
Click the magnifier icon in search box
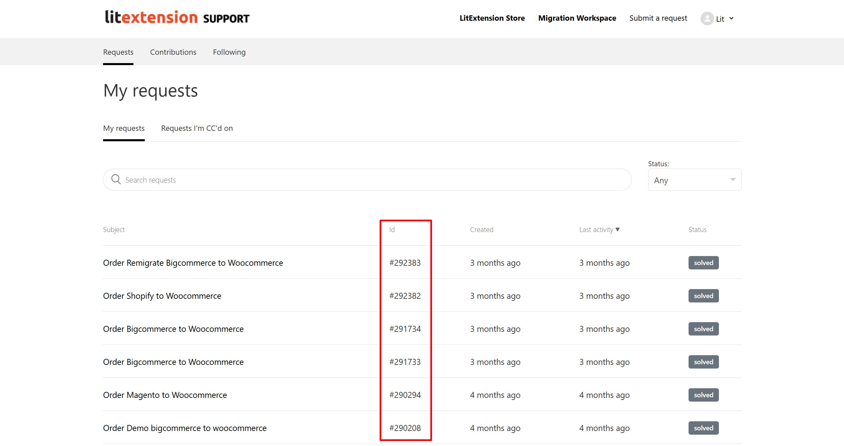pos(116,179)
